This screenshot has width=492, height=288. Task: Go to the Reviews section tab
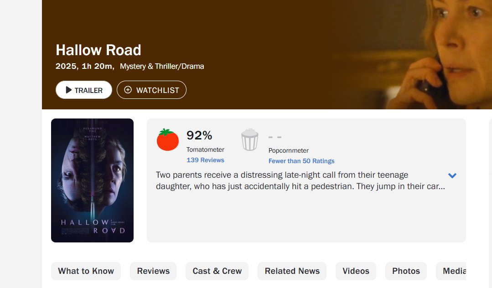(153, 271)
